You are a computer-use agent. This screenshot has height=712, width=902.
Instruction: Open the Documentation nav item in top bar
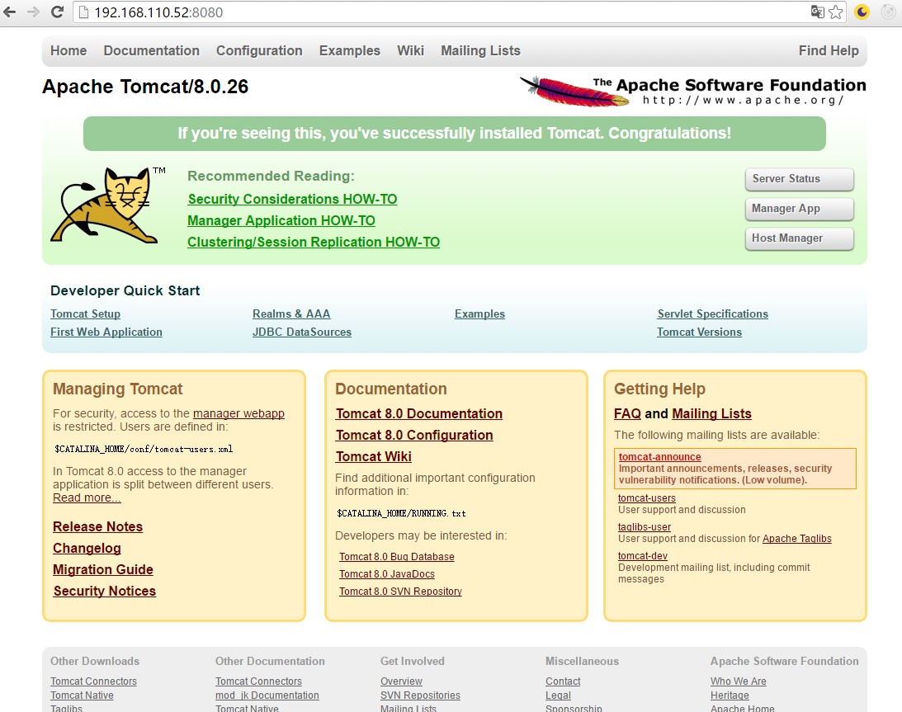point(151,50)
